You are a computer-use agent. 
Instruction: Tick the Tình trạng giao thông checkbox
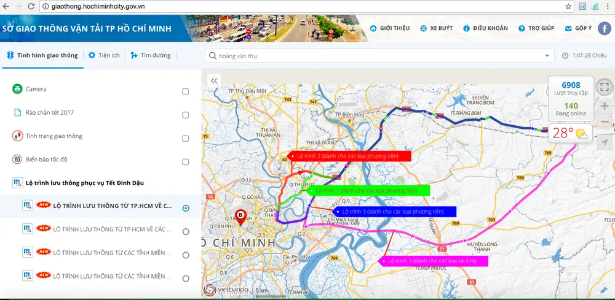[x=186, y=139]
